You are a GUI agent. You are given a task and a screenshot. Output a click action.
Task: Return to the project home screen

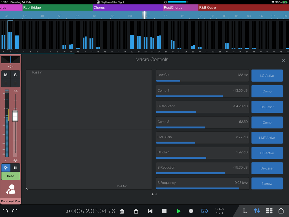pyautogui.click(x=281, y=211)
